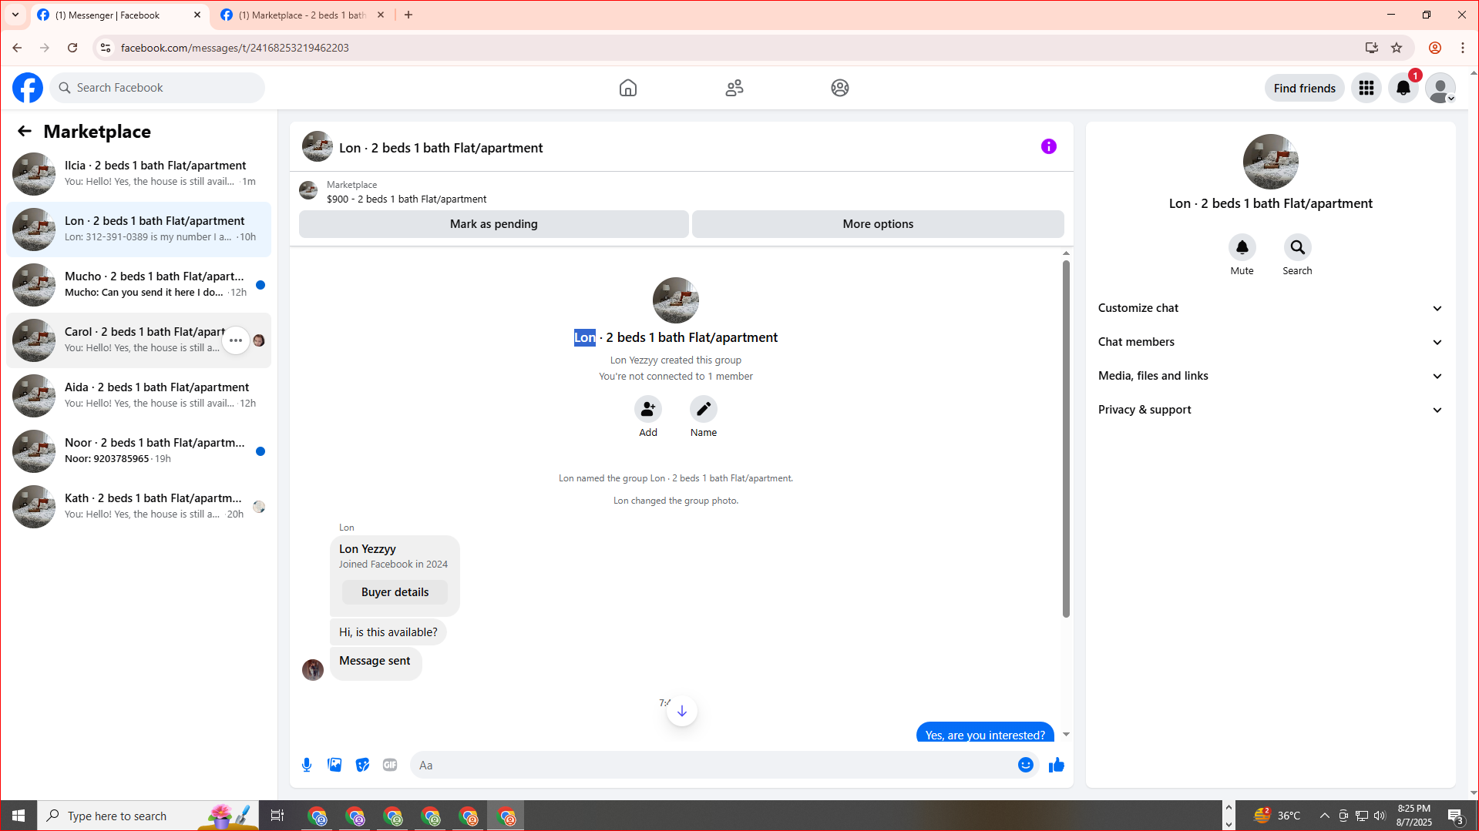Click Mark as pending button
The image size is (1479, 831).
tap(494, 224)
